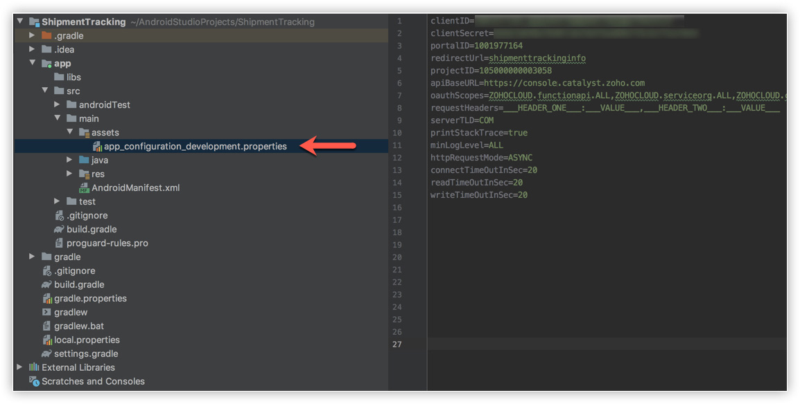
Task: Click the app build.gradle elephant icon
Action: click(59, 229)
